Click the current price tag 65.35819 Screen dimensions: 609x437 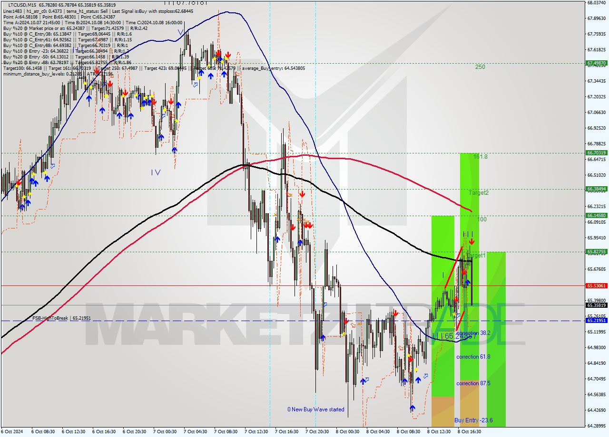click(x=596, y=305)
